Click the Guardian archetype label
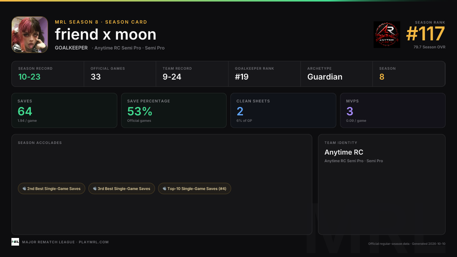Screen dimensions: 457x257 click(325, 77)
